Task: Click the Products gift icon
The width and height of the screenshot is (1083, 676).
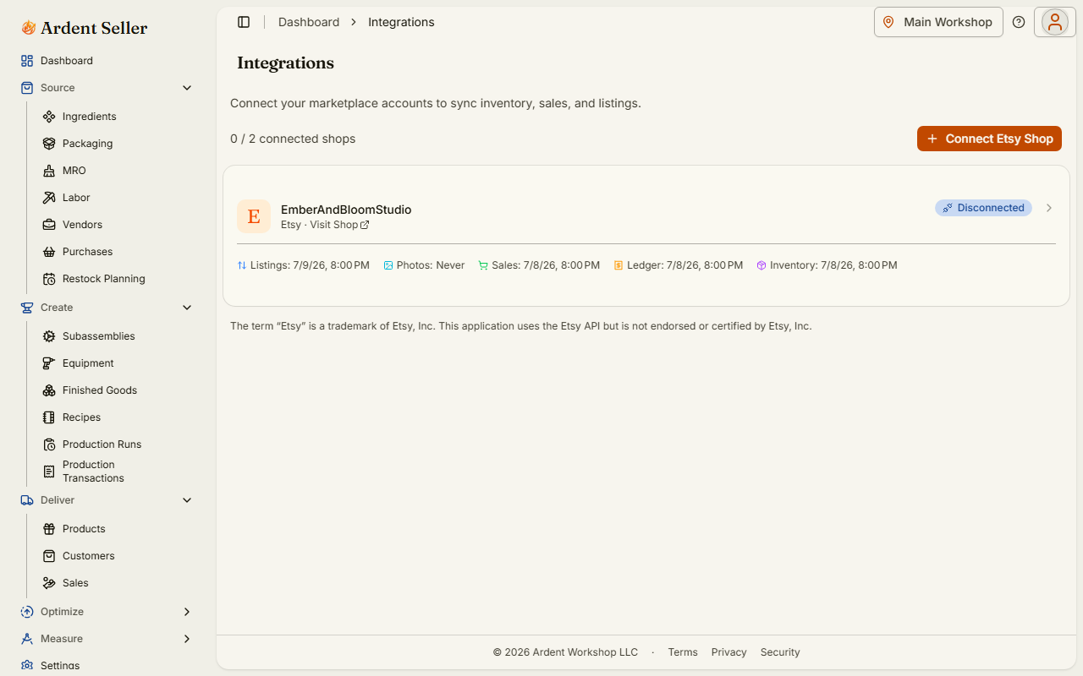Action: coord(49,529)
